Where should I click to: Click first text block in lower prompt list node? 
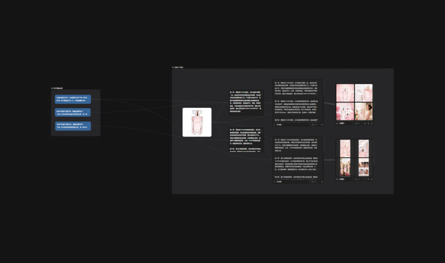(x=298, y=145)
